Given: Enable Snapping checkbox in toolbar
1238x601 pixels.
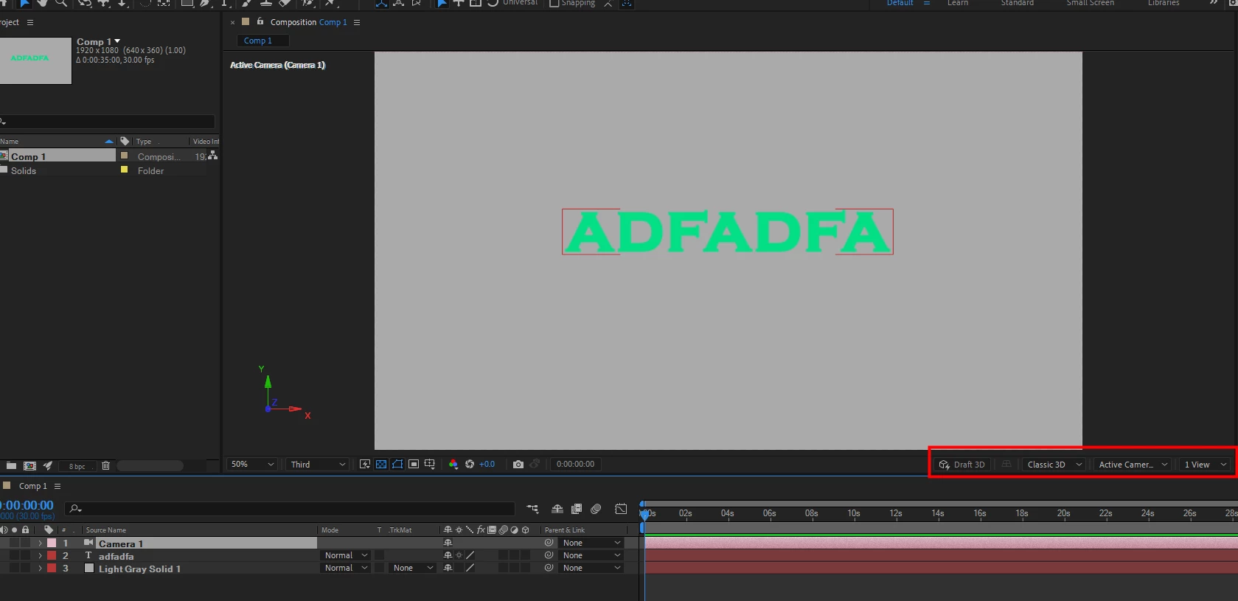Looking at the screenshot, I should 554,3.
